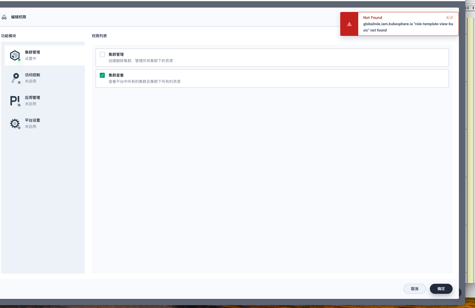Enable the 集群管理 permission checkbox
Image resolution: width=475 pixels, height=308 pixels.
pos(102,54)
